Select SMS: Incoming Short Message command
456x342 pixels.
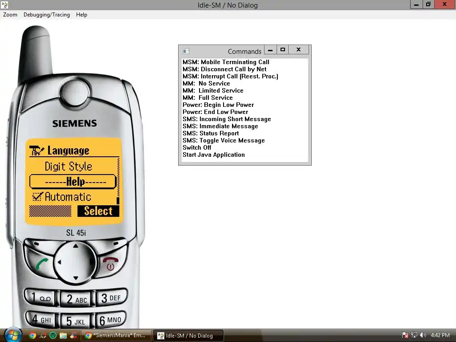tap(227, 119)
